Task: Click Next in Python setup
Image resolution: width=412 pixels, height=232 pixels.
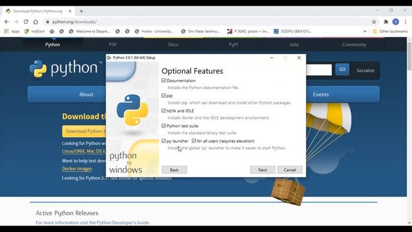Action: point(263,170)
